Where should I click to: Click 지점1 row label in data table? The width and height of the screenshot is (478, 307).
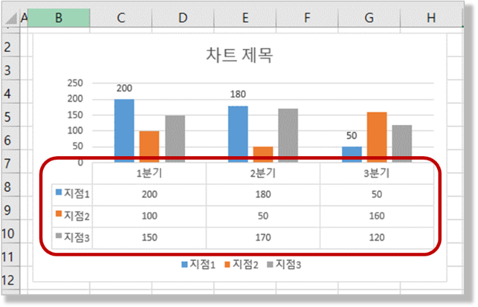point(76,194)
